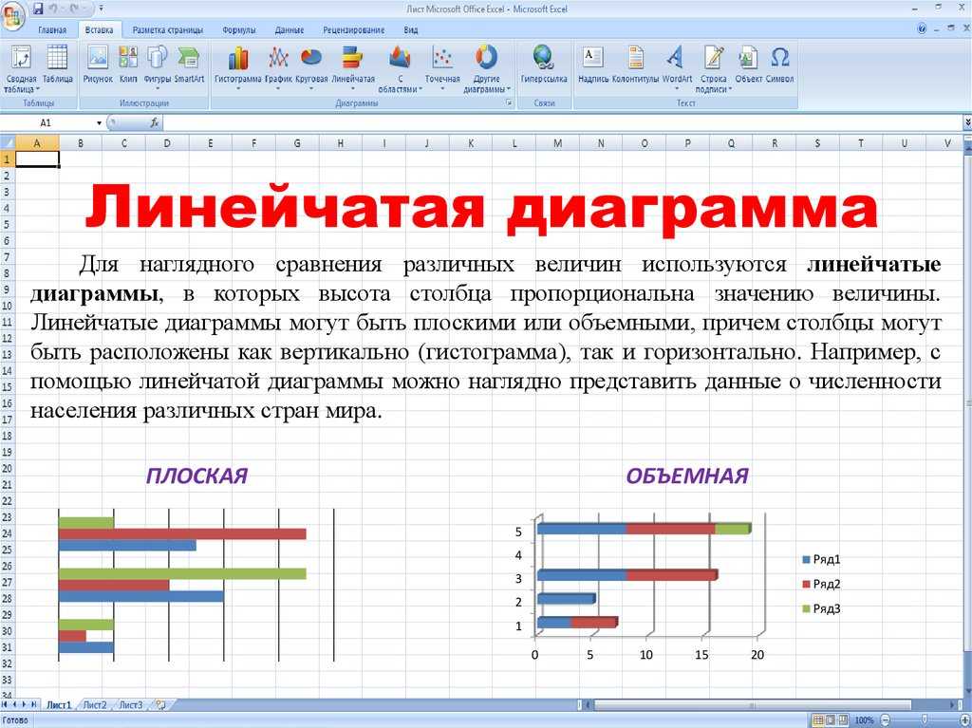Select row 10 header
This screenshot has height=728, width=972.
7,306
